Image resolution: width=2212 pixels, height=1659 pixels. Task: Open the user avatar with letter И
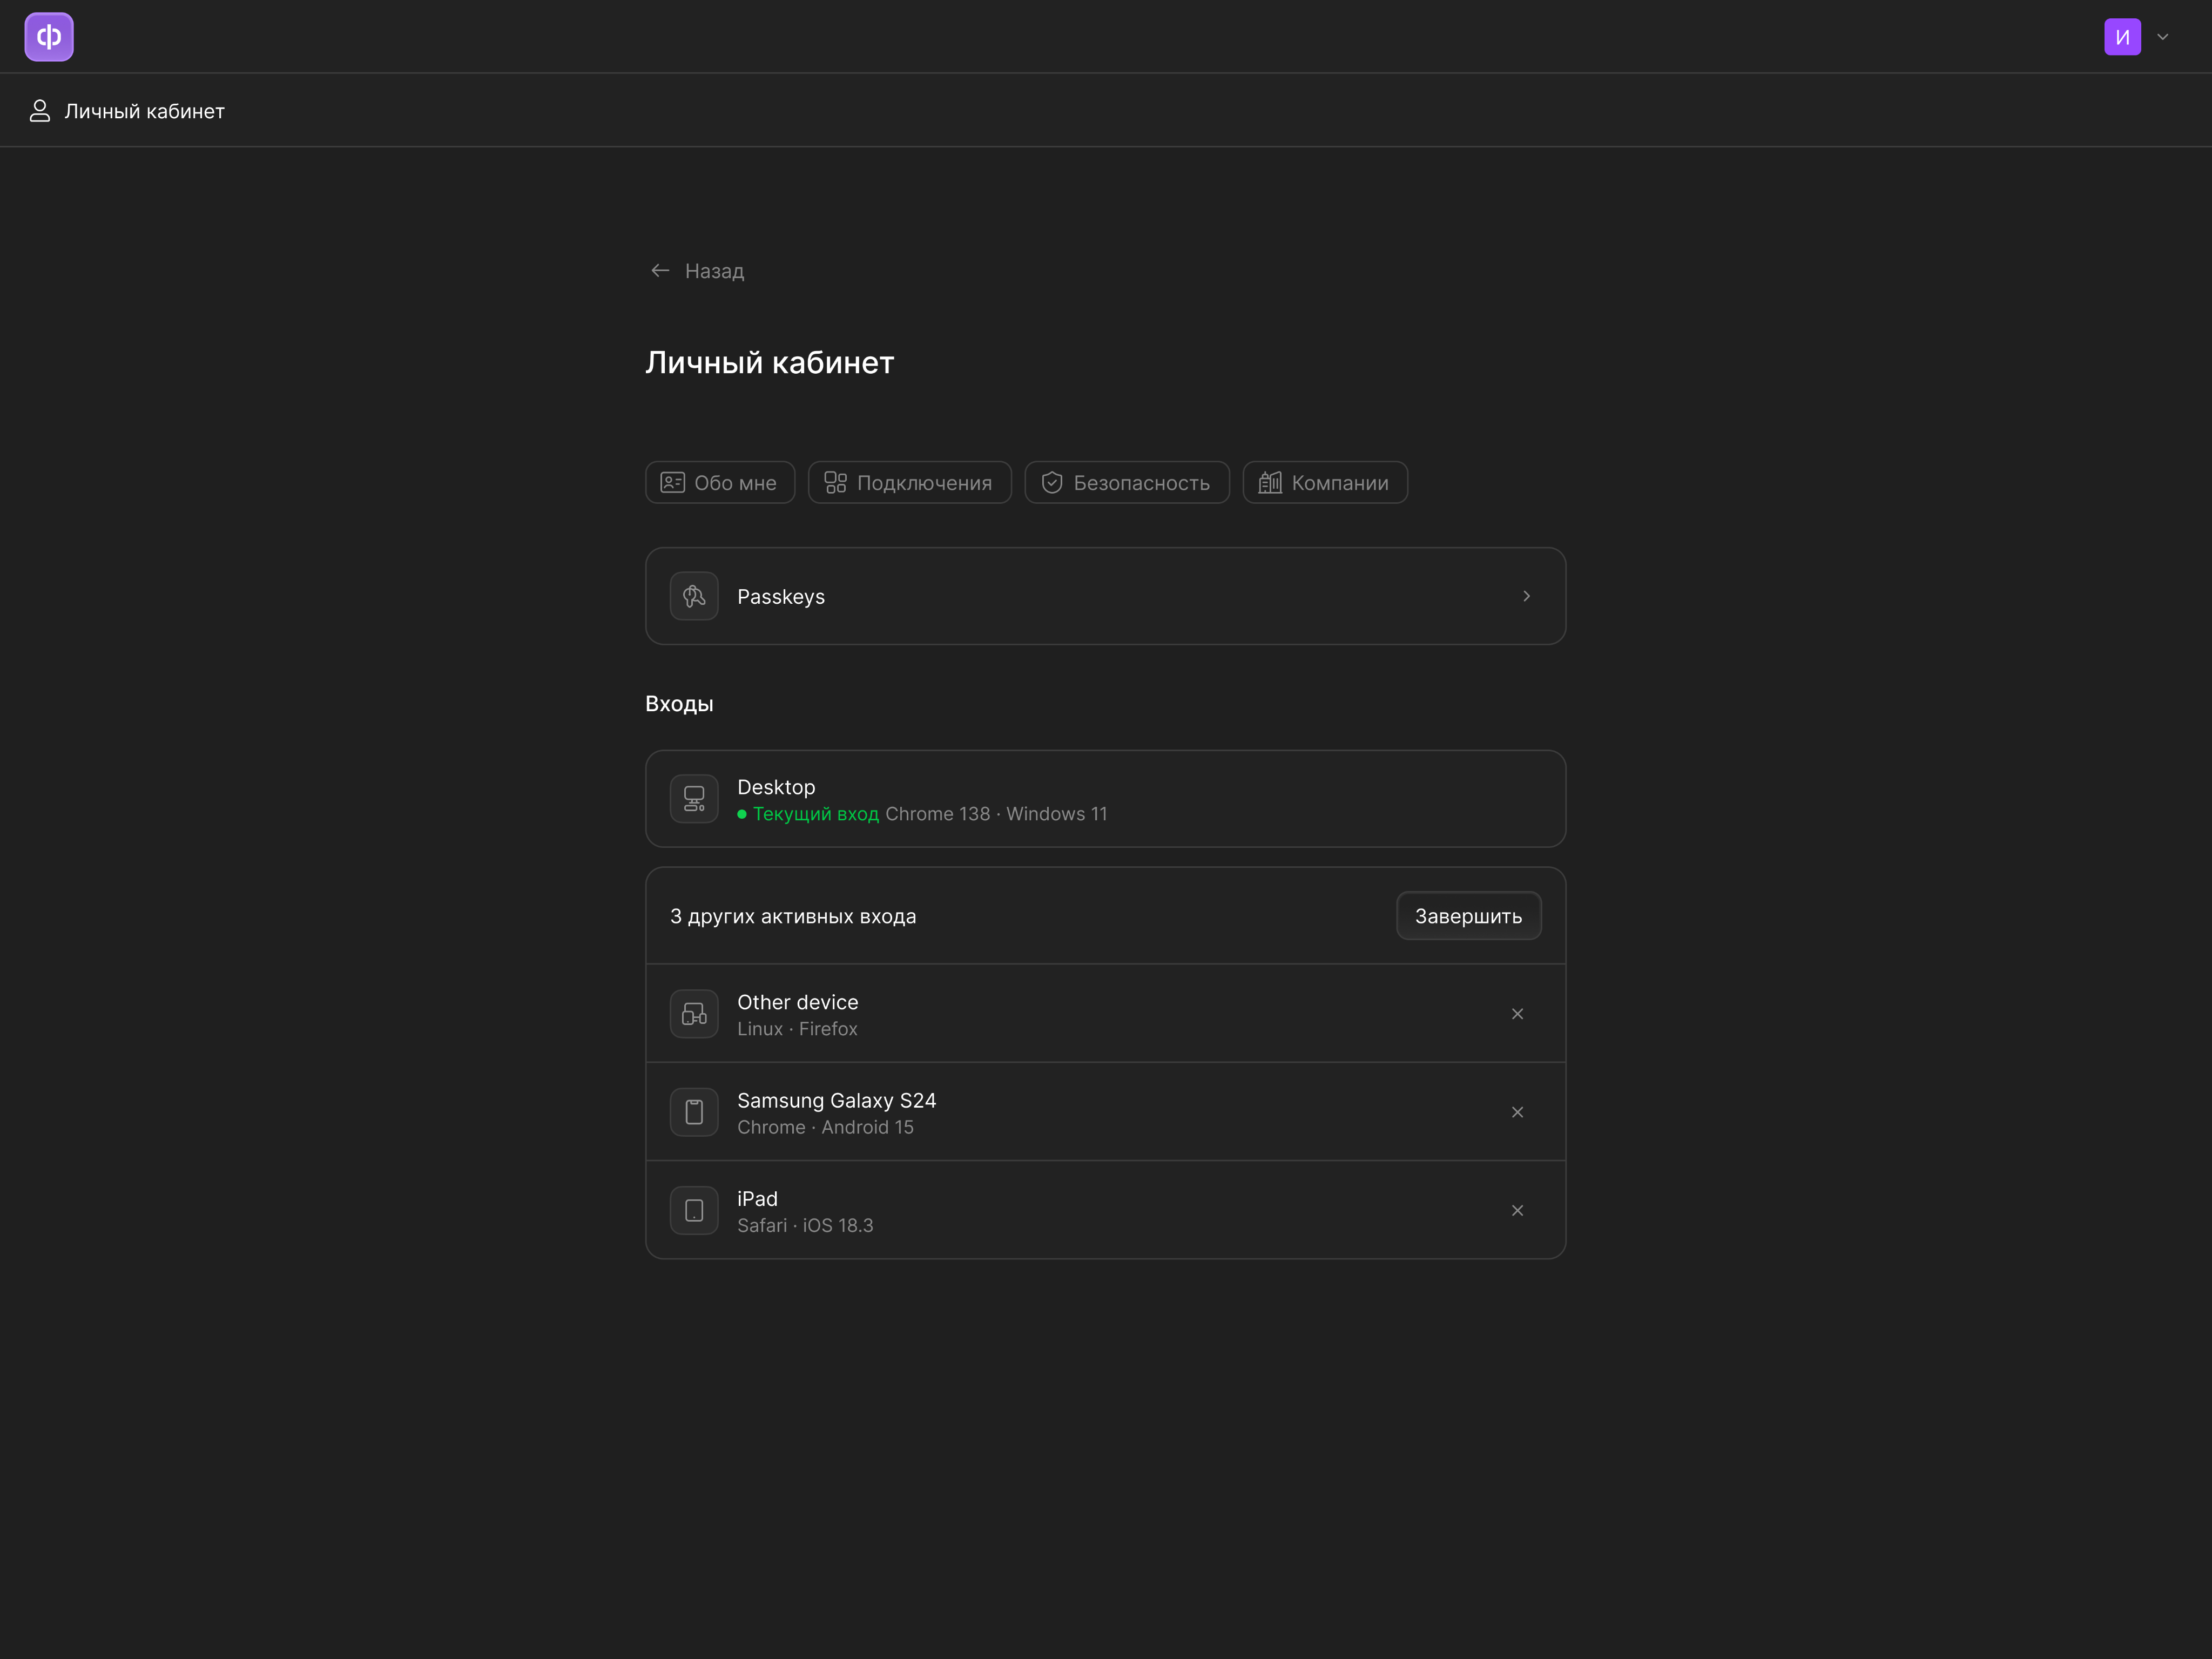(x=2122, y=37)
